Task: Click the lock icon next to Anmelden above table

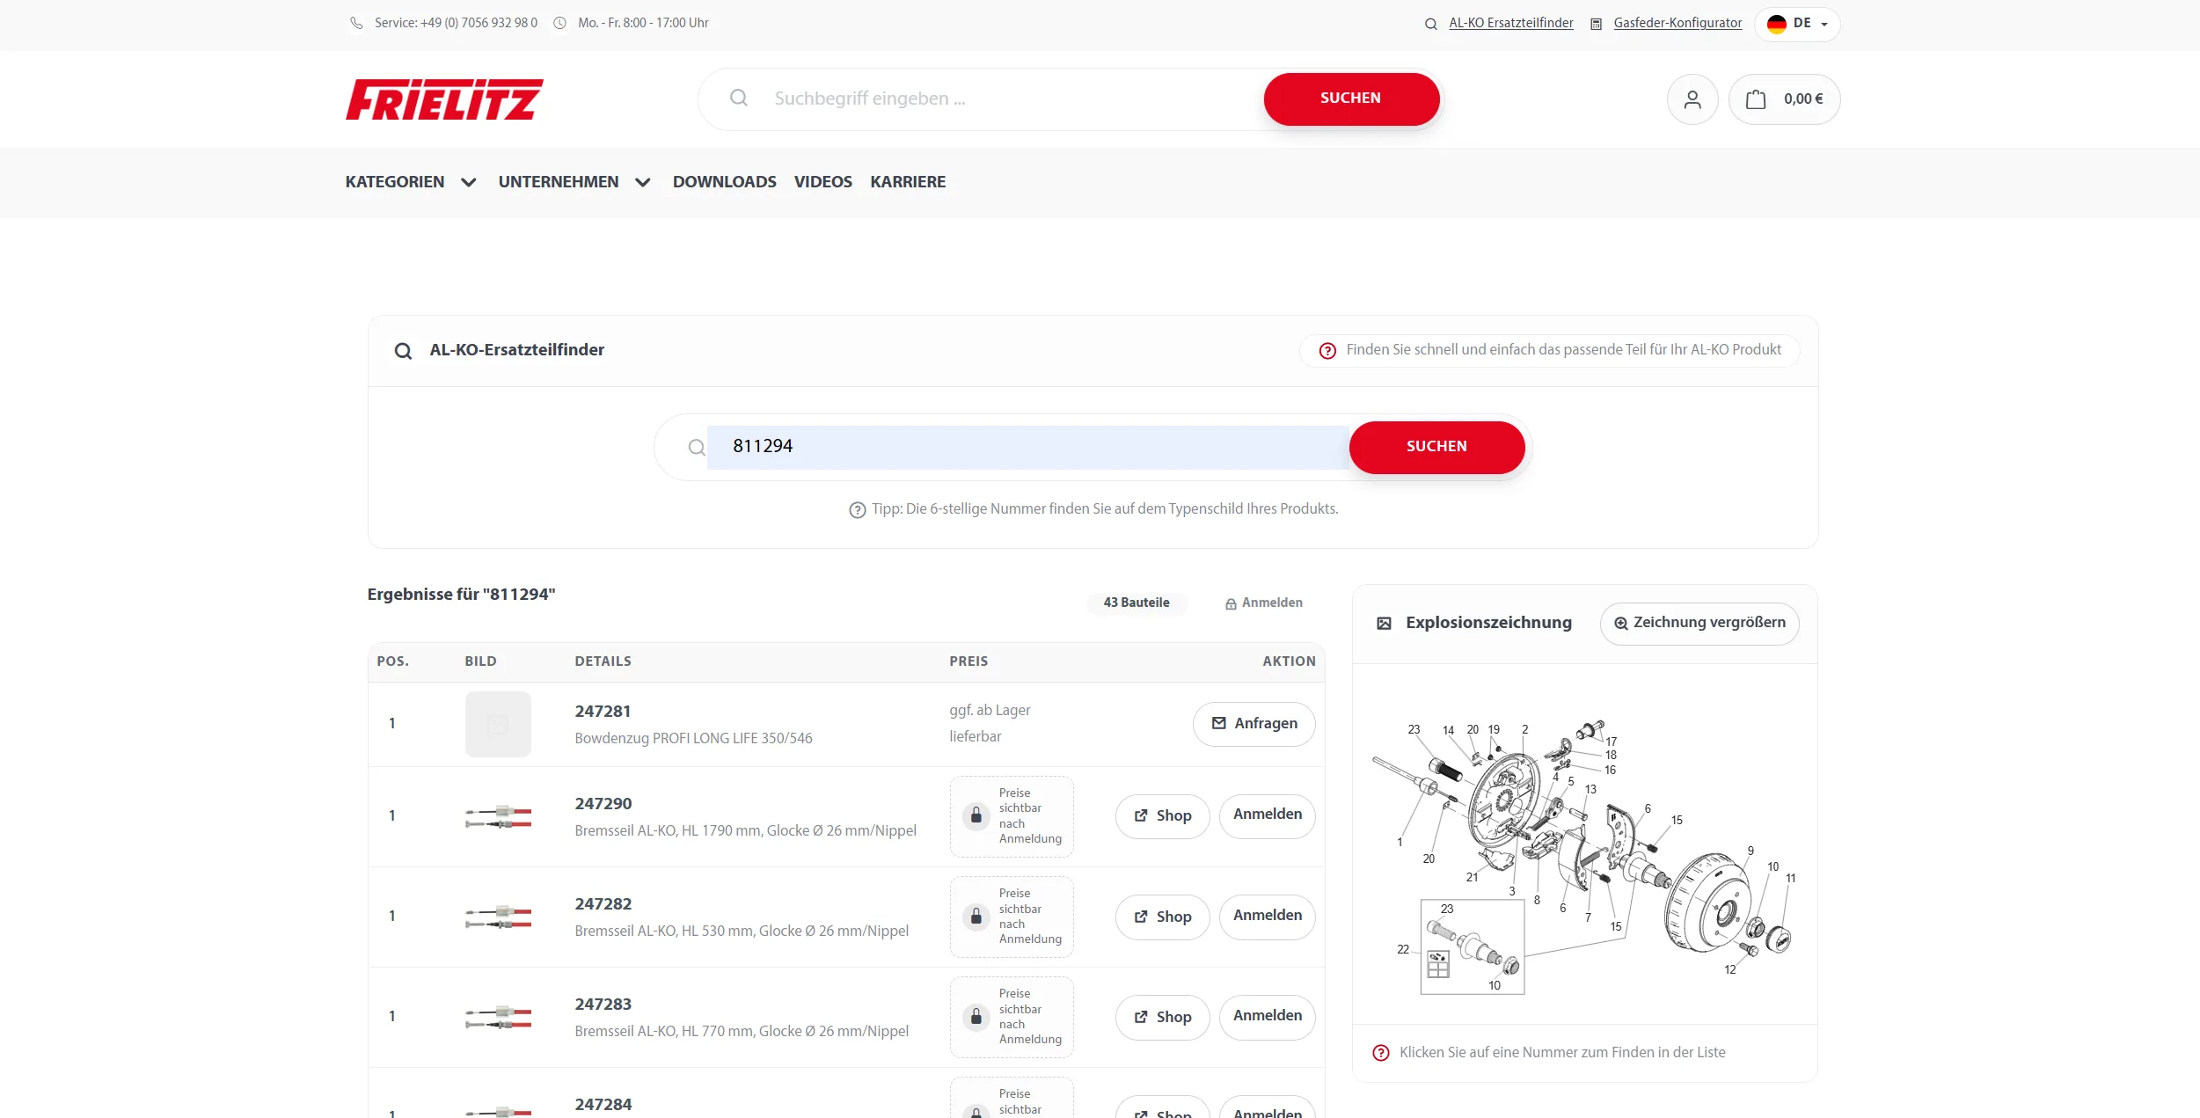Action: click(1231, 603)
